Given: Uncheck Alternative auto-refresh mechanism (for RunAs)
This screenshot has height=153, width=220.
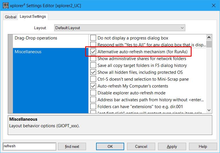Looking at the screenshot, I should point(93,51).
